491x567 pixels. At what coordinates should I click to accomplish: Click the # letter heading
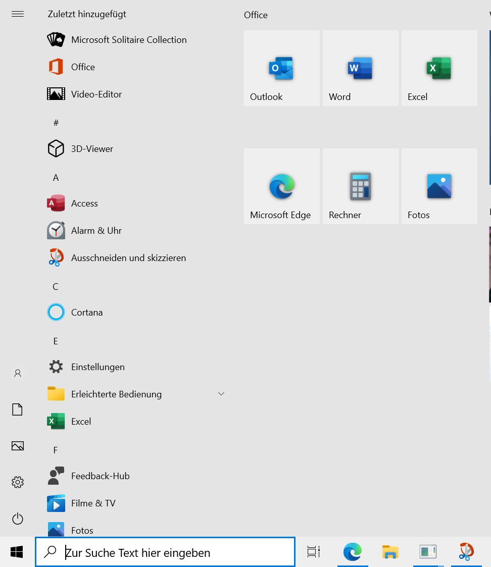(56, 123)
